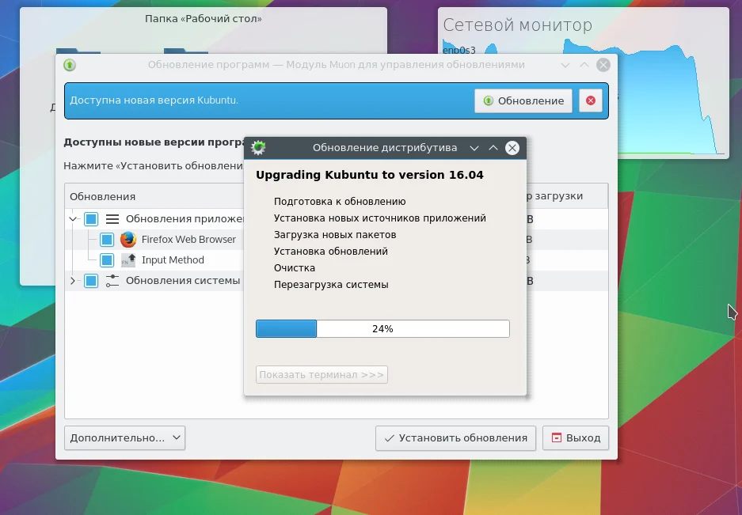Image resolution: width=742 pixels, height=515 pixels.
Task: Close the Muon update manager window
Action: (x=603, y=65)
